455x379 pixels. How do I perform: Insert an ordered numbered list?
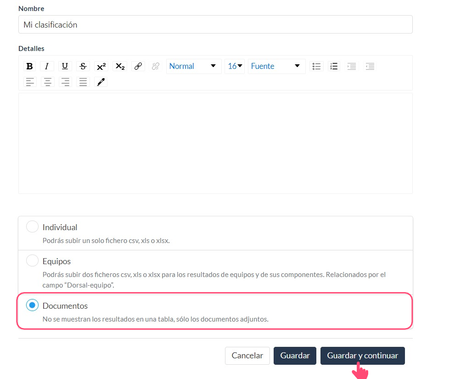point(334,66)
